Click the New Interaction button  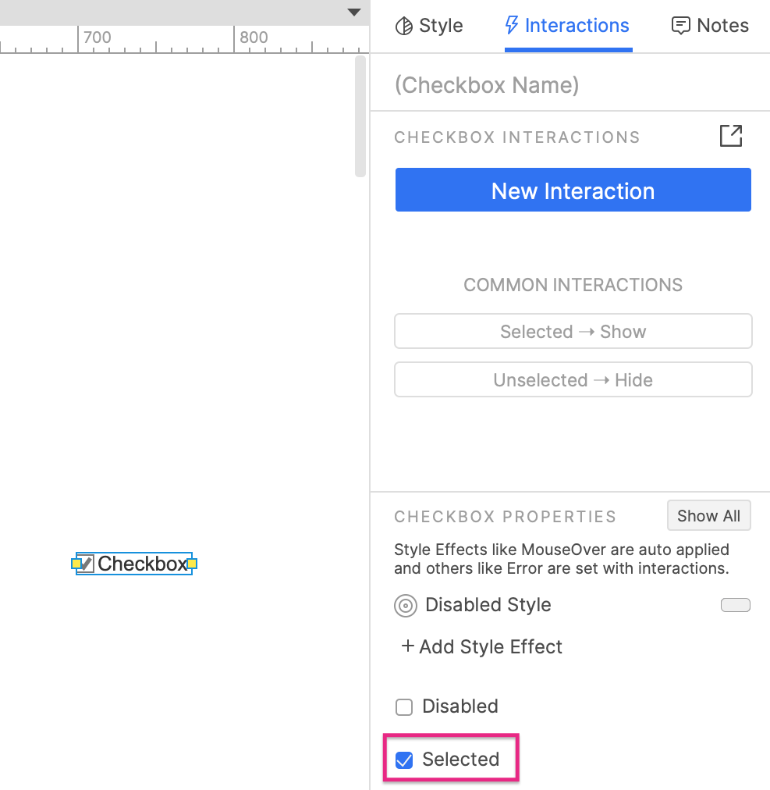point(573,190)
